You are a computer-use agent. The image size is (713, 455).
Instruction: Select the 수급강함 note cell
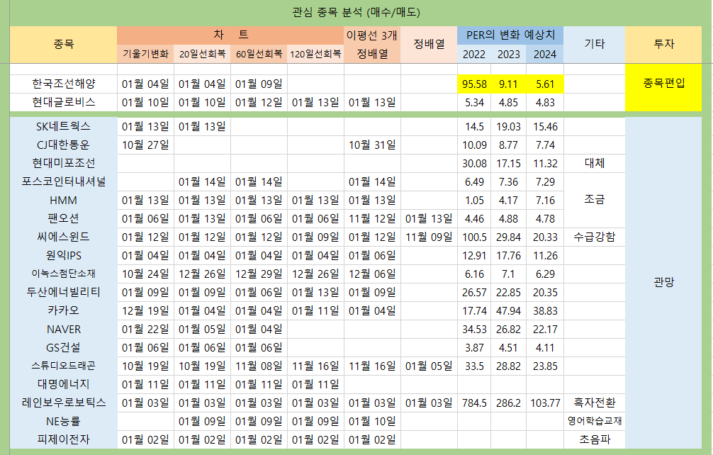point(595,237)
